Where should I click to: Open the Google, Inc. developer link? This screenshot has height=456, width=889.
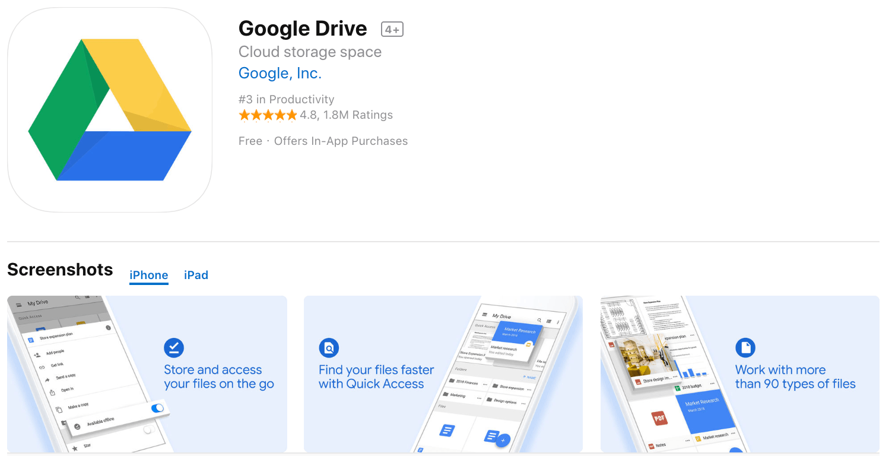(280, 74)
